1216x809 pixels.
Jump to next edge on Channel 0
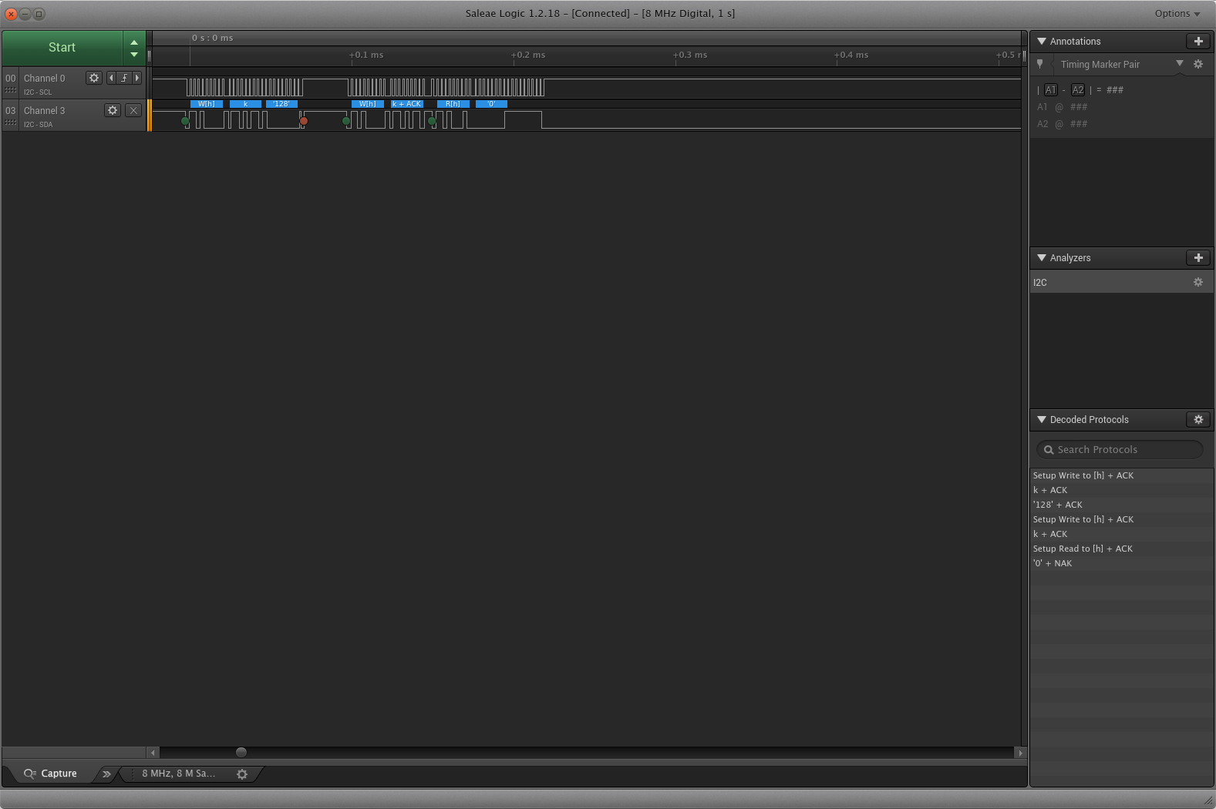pyautogui.click(x=137, y=78)
